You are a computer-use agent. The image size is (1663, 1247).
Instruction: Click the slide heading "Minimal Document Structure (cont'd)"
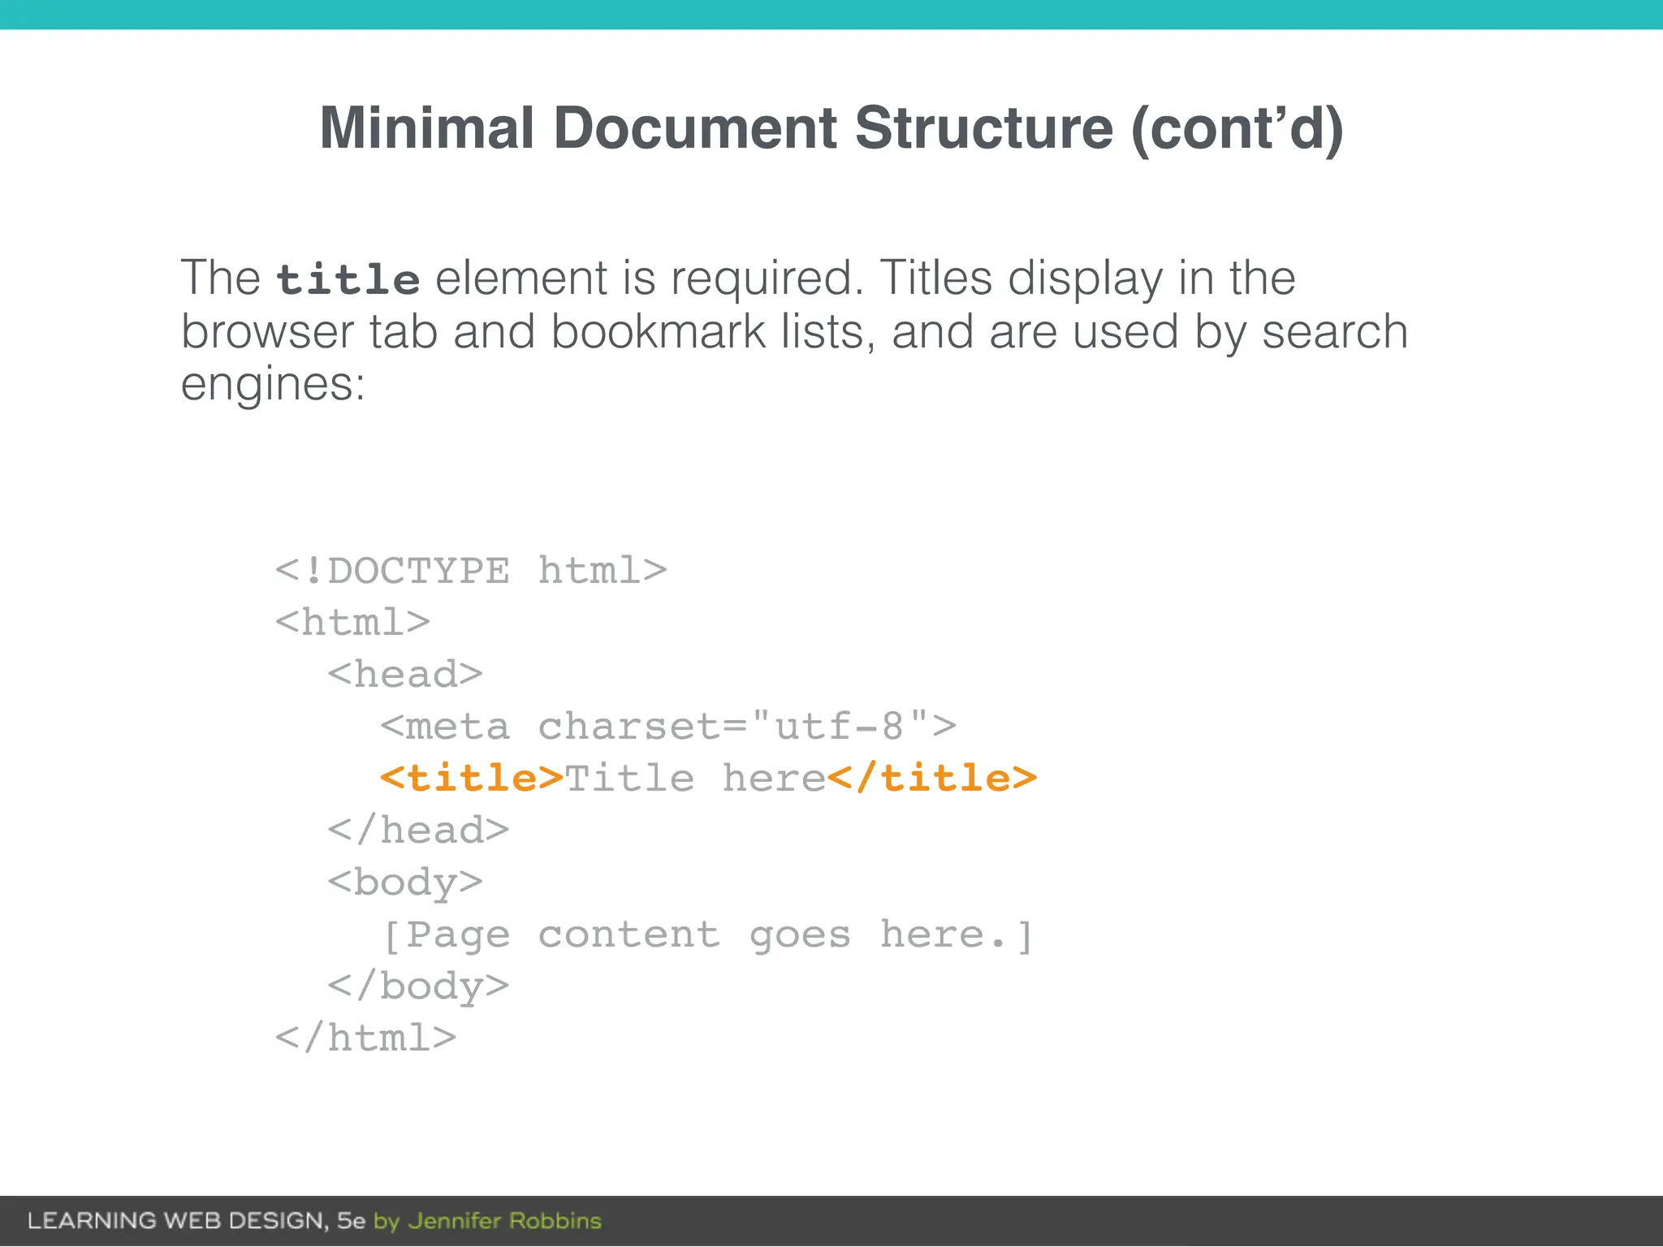(831, 128)
